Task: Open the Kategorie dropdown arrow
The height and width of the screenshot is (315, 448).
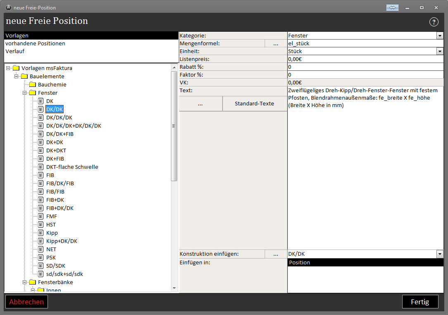Action: 440,35
